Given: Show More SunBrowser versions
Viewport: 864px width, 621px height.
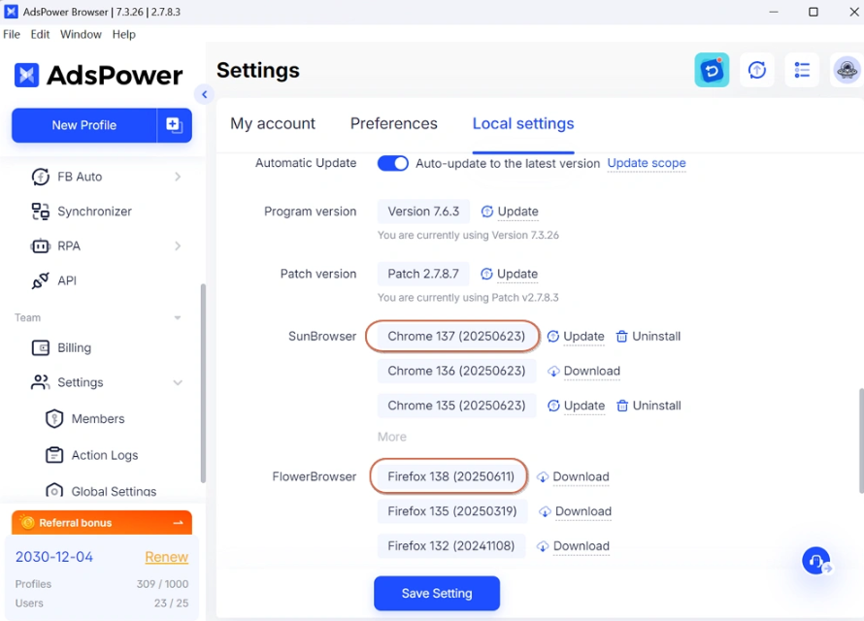Looking at the screenshot, I should [x=392, y=437].
